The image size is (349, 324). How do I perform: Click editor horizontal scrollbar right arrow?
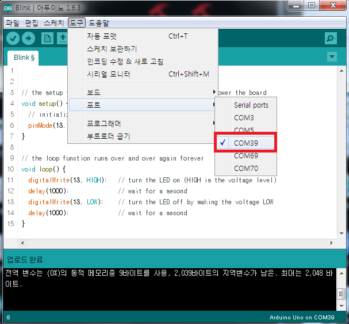click(x=331, y=243)
